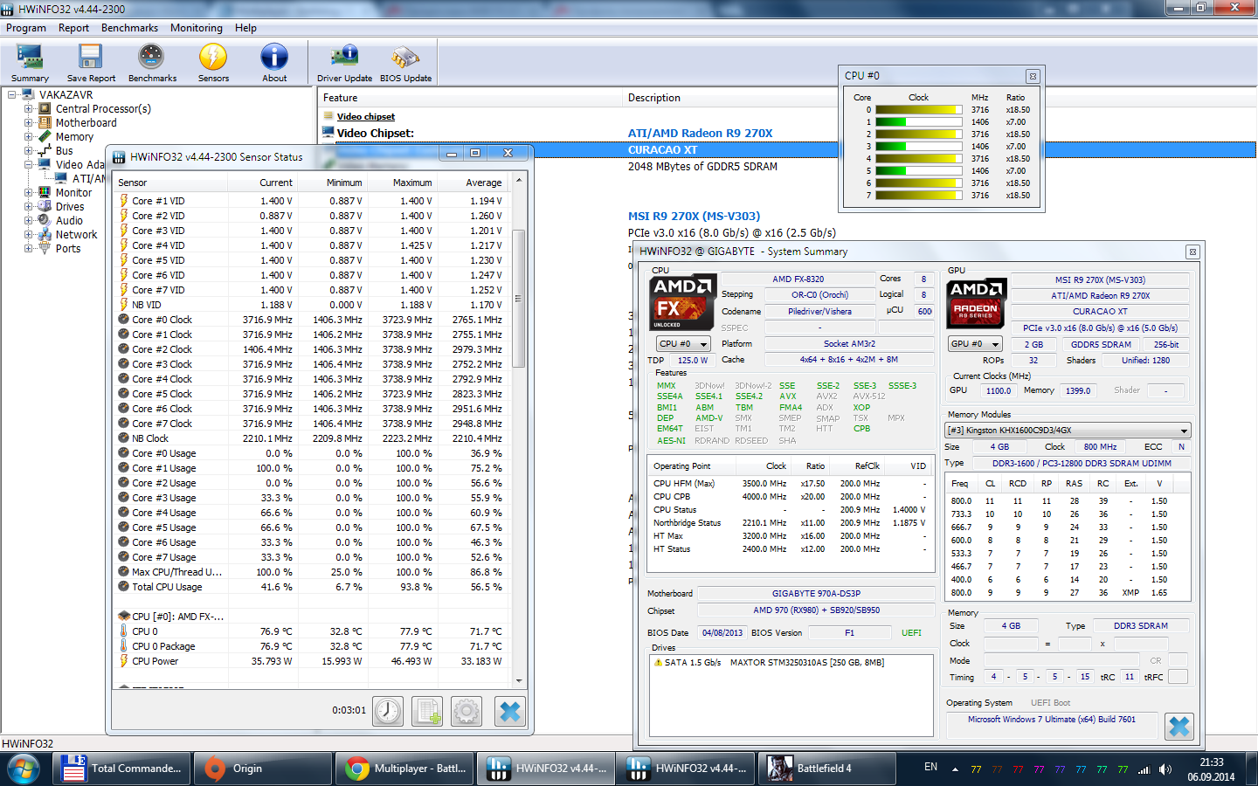Click the Core 0 clock bar in CPU #0 window
This screenshot has width=1258, height=786.
(x=917, y=110)
